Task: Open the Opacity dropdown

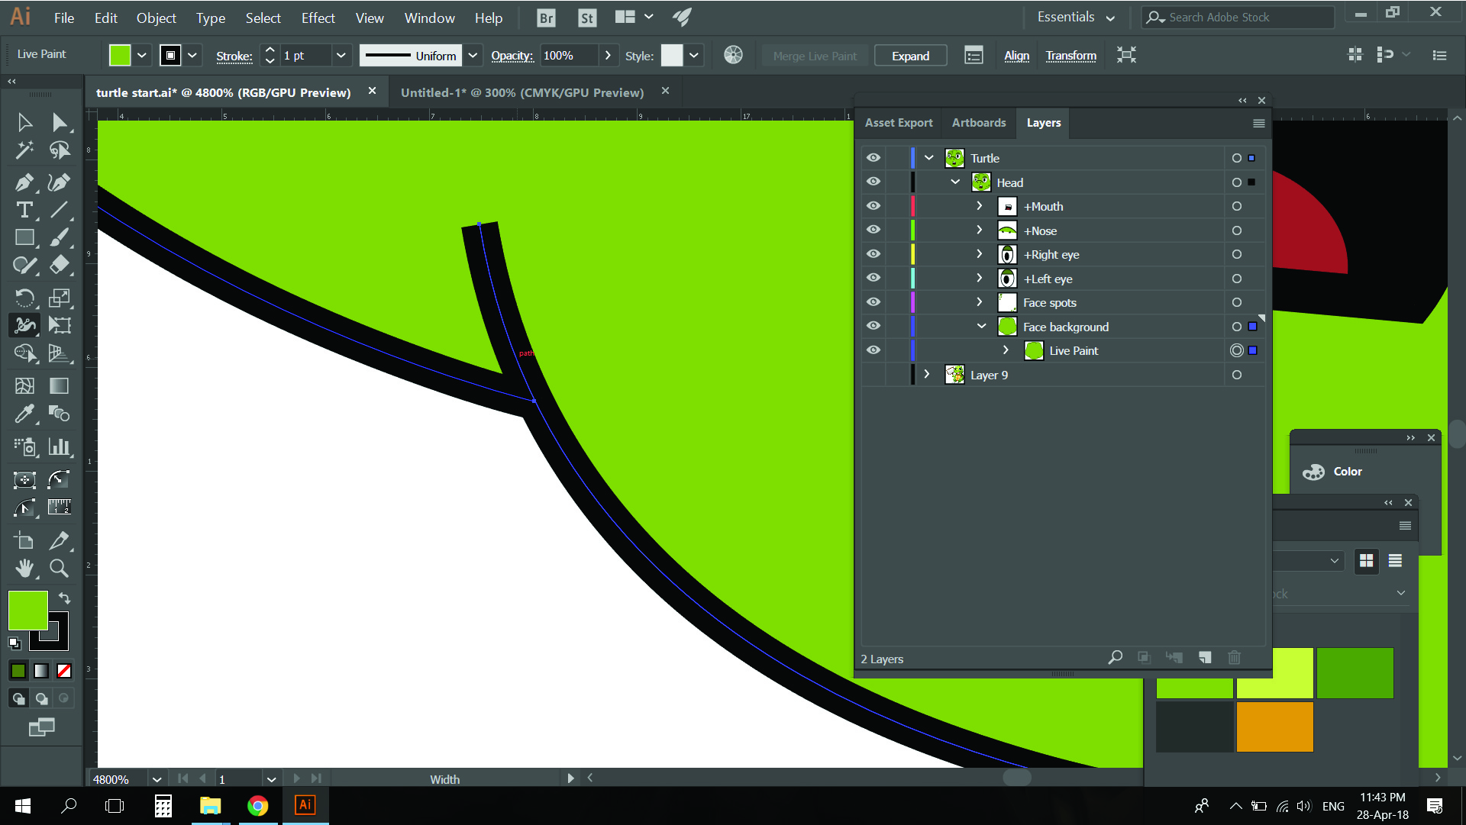Action: tap(608, 55)
